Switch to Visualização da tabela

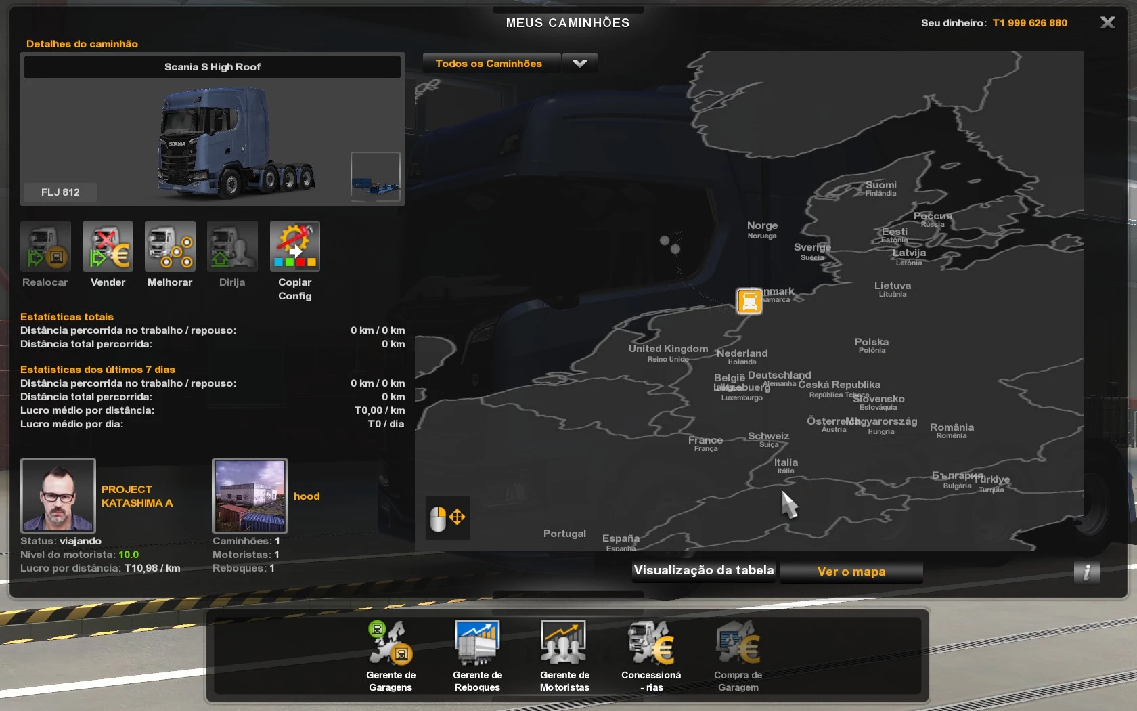(x=704, y=571)
